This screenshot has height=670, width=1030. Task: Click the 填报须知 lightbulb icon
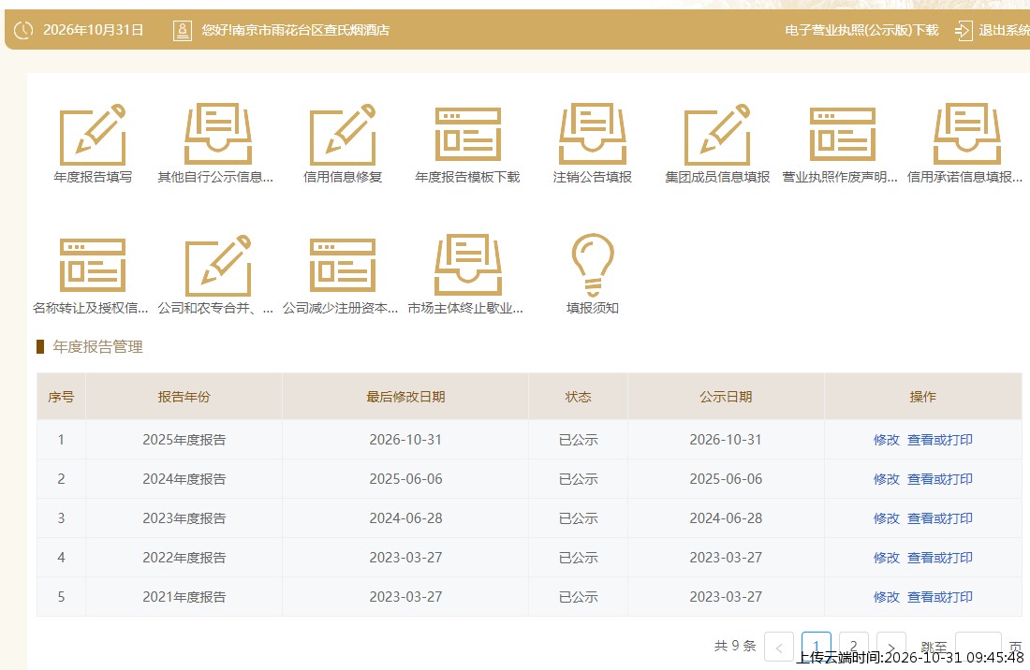593,265
